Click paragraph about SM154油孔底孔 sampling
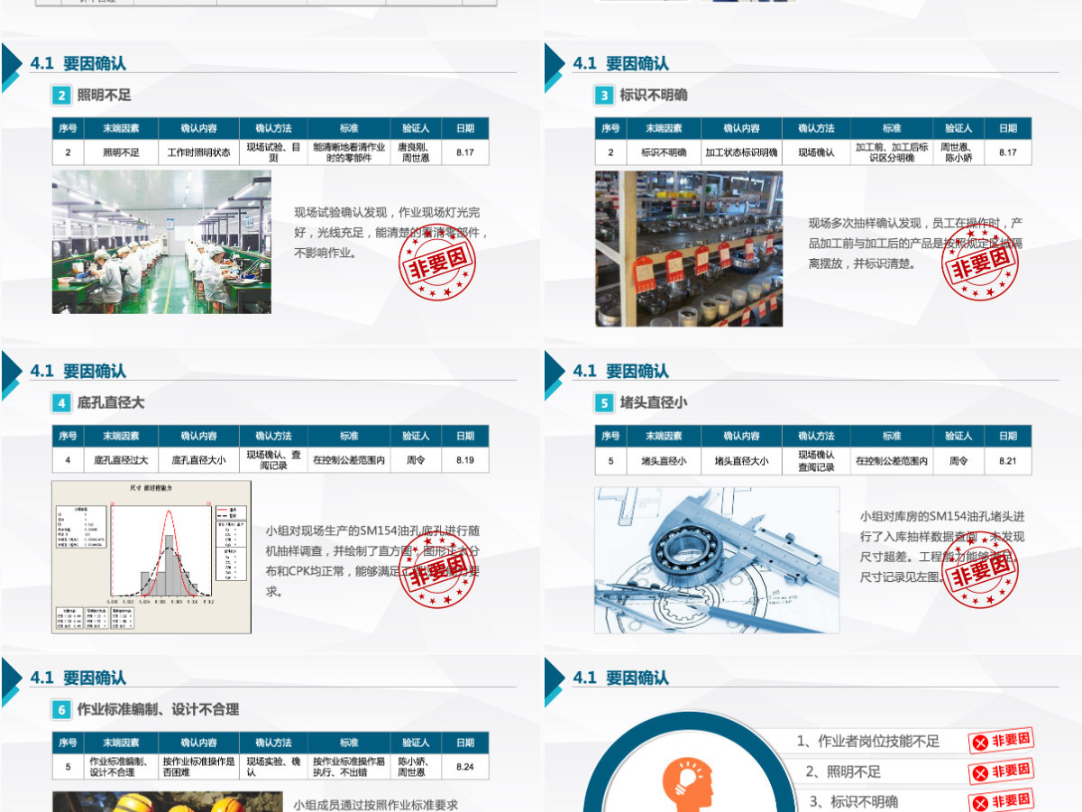The width and height of the screenshot is (1082, 812). (x=372, y=560)
